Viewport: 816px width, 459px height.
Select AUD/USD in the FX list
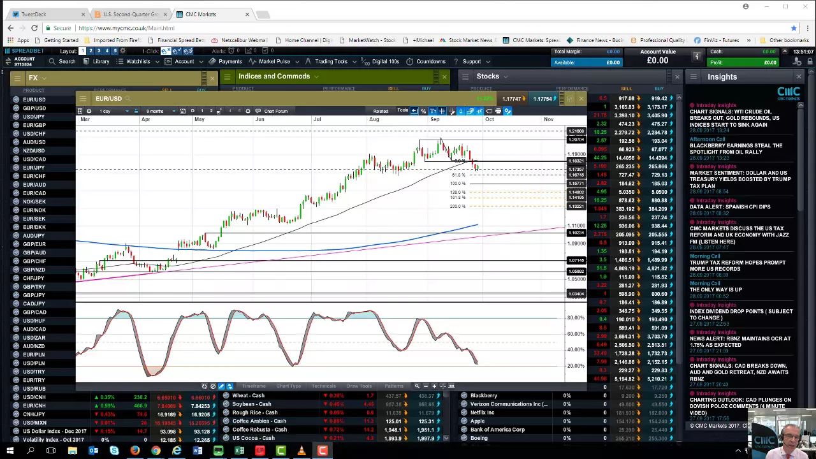(34, 142)
